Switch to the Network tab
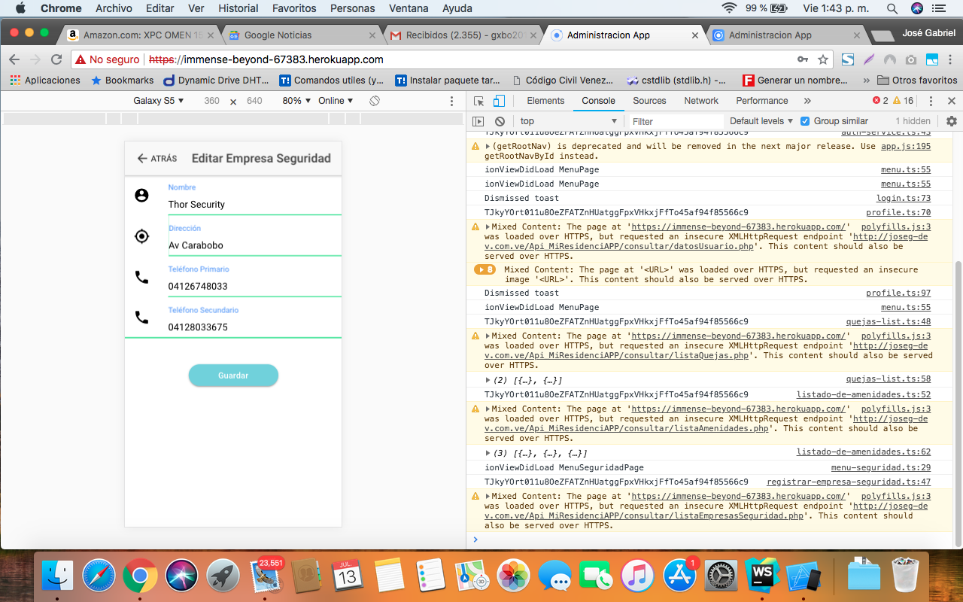This screenshot has height=602, width=963. [700, 101]
